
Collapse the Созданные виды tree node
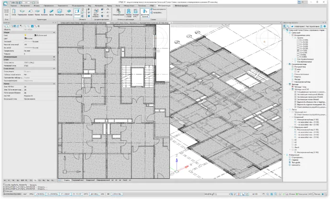287,63
